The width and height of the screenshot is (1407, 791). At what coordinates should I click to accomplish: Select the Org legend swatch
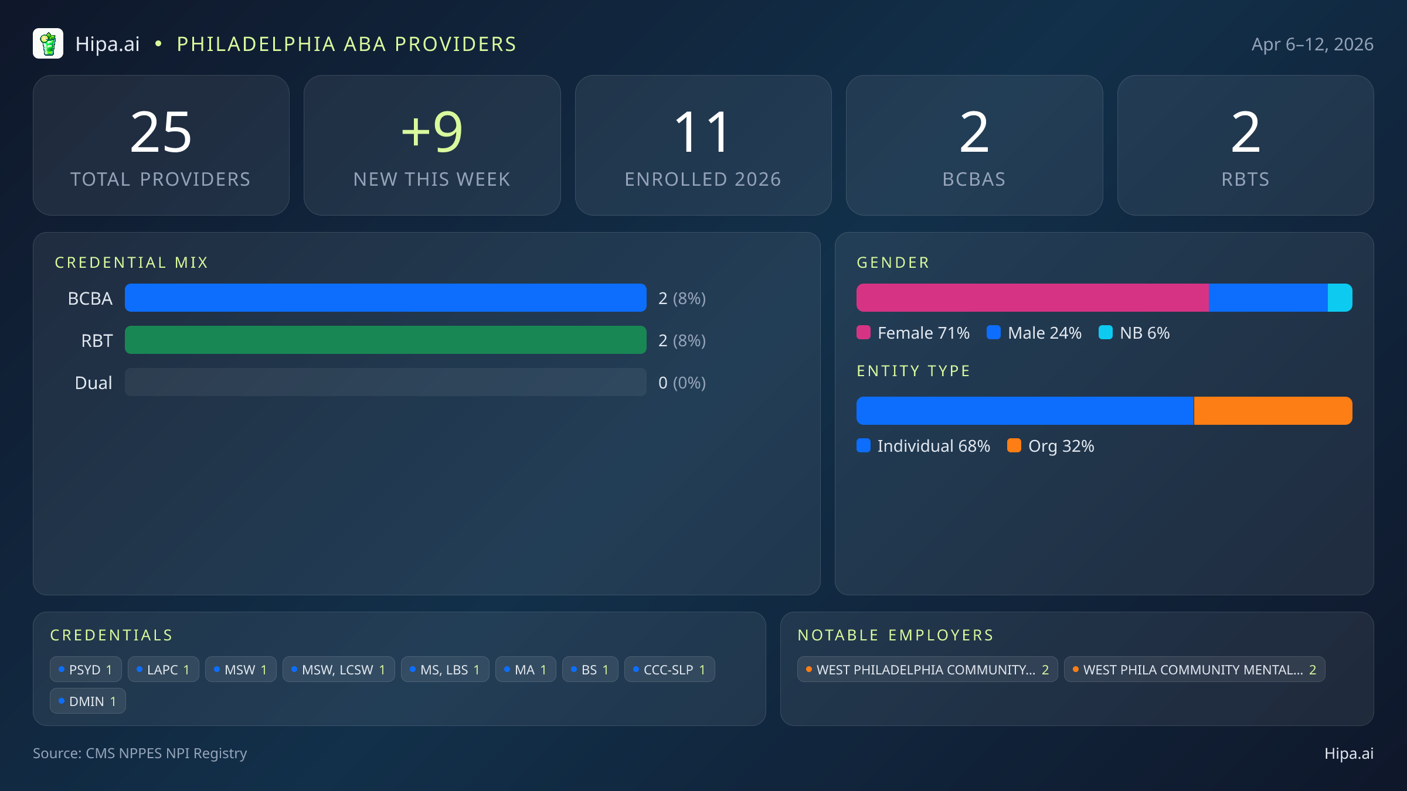tap(1015, 446)
